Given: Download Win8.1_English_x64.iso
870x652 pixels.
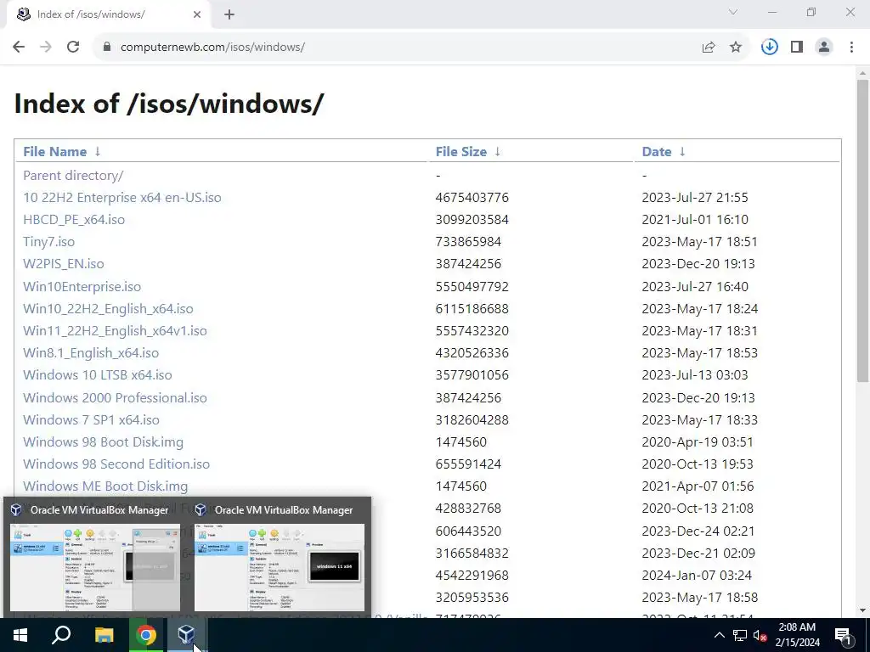Looking at the screenshot, I should tap(91, 353).
